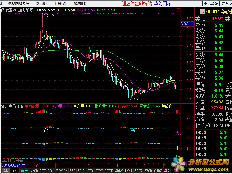This screenshot has width=232, height=174.
Task: Click the white 卖 signal marker
Action: (x=45, y=130)
